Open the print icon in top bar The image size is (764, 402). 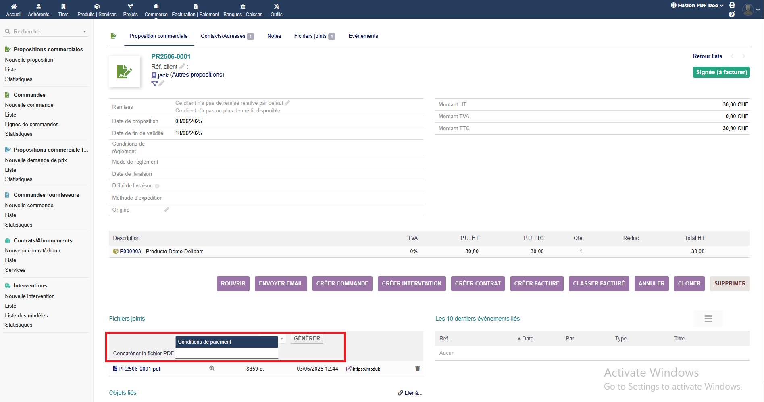click(732, 6)
